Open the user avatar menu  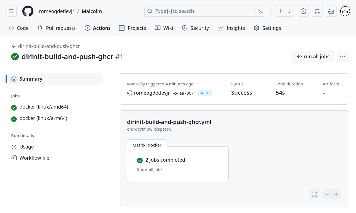click(345, 11)
